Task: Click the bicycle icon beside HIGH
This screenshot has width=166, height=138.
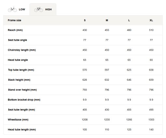Action: [x=38, y=9]
